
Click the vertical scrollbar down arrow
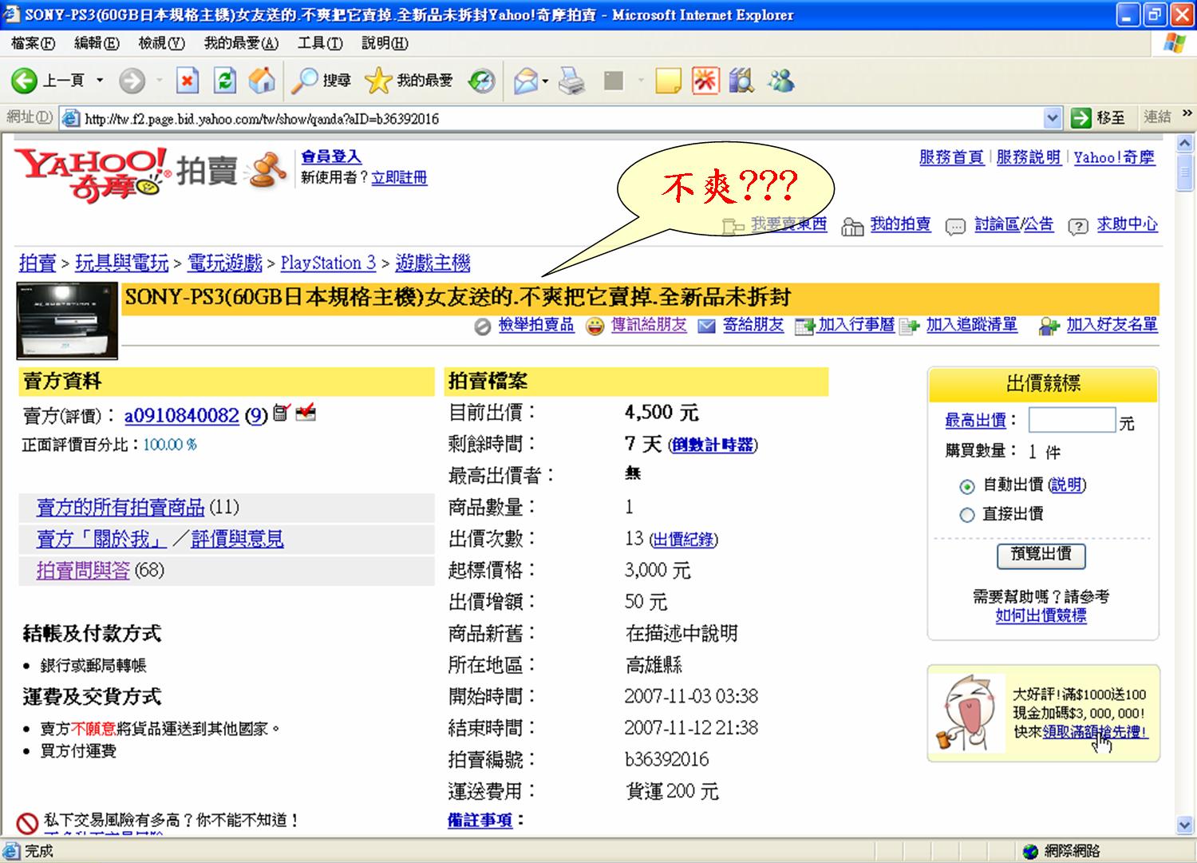(x=1185, y=825)
